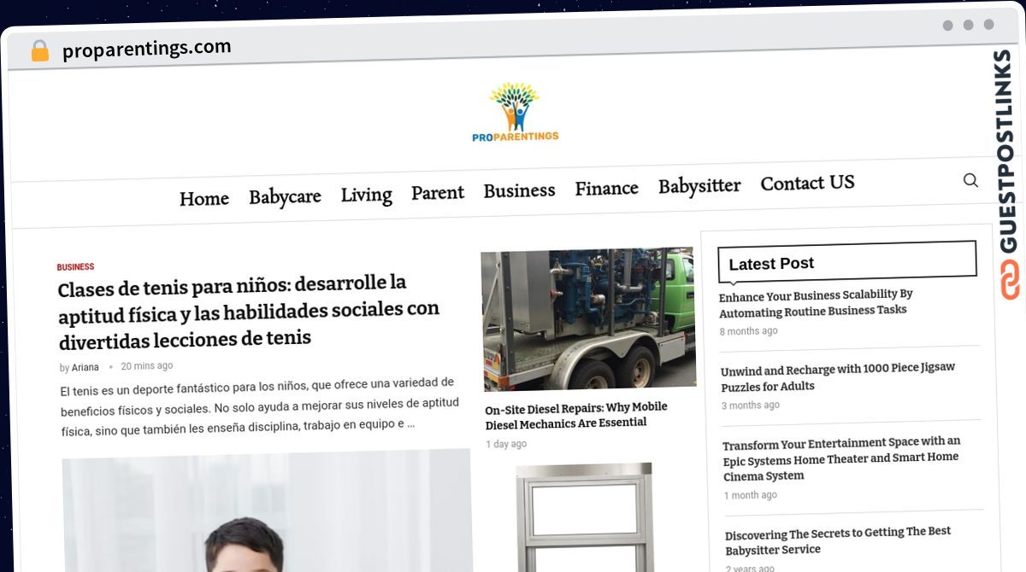Open the Babycare menu item

285,196
